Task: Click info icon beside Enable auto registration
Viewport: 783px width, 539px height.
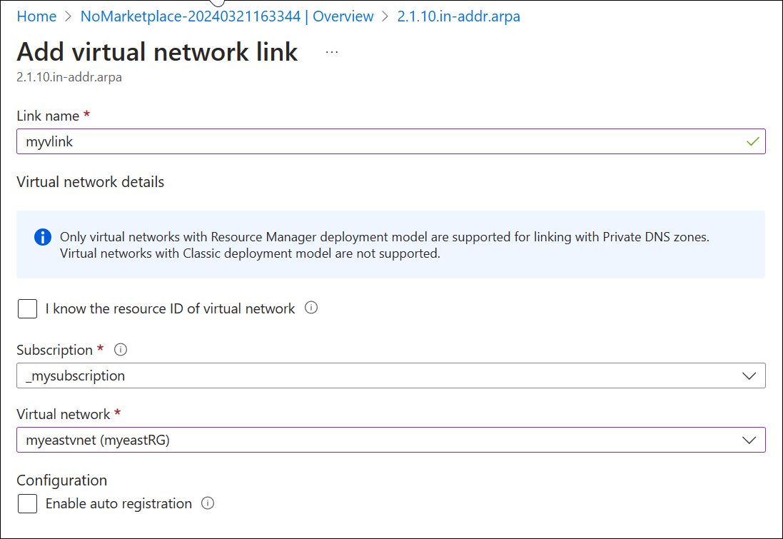Action: click(208, 503)
